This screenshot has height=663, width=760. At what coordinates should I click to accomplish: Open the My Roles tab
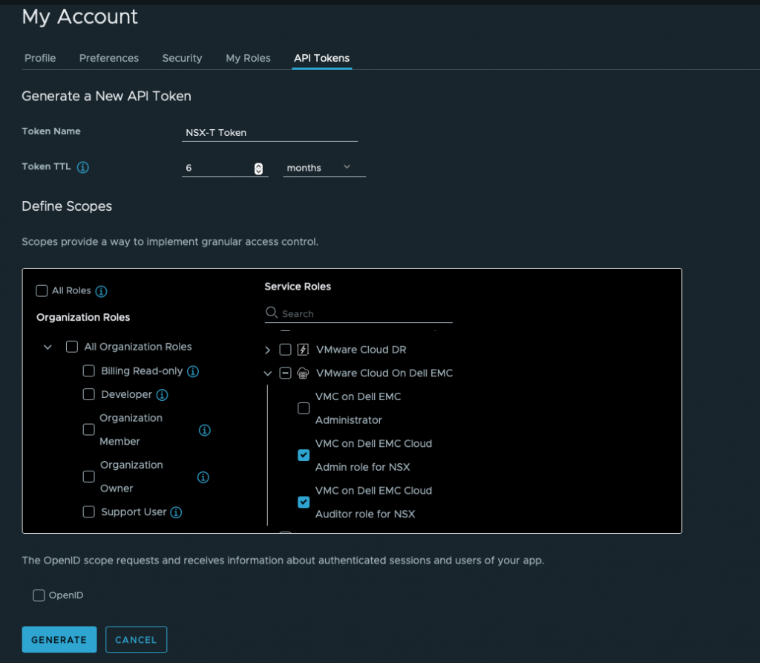248,58
